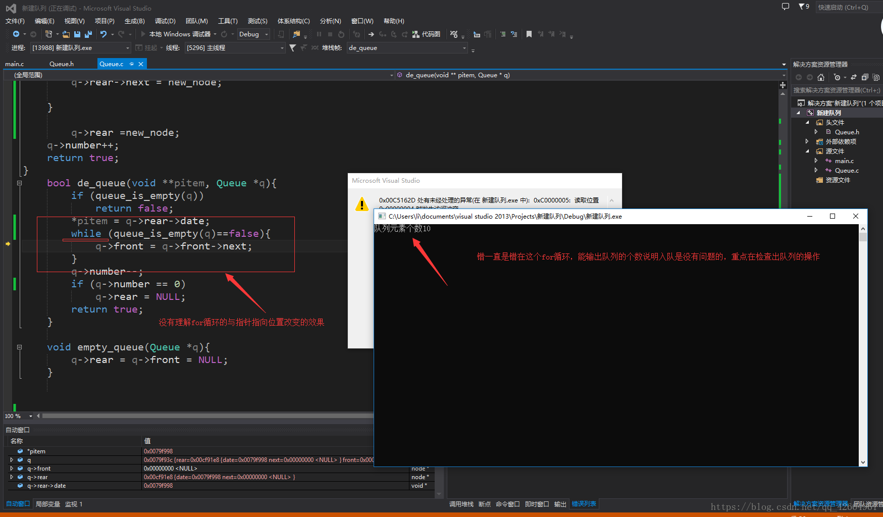Switch to the Queue.h editor tab
Screen dimensions: 883x517
(62, 64)
